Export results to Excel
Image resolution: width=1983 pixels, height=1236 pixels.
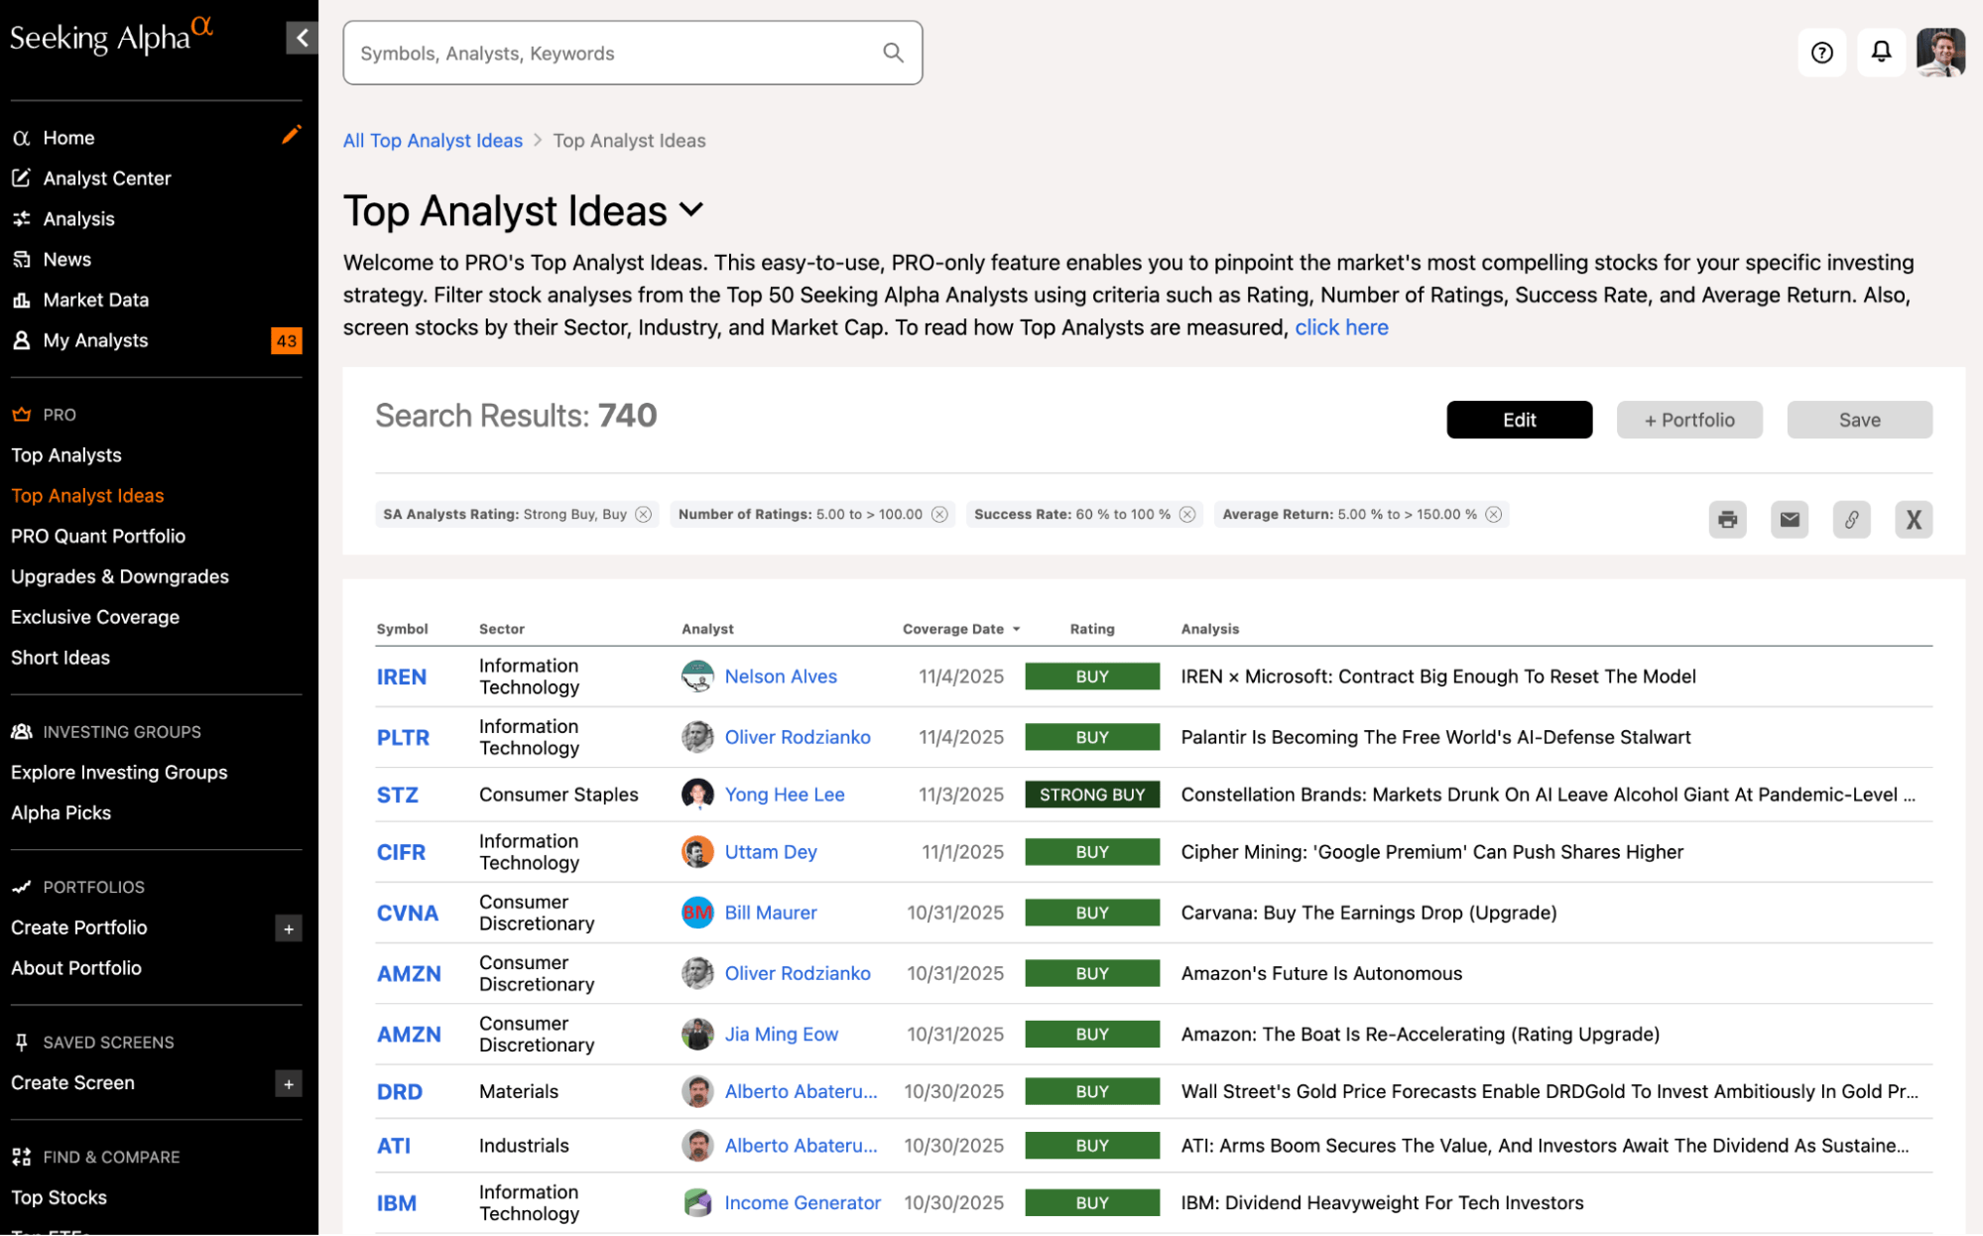click(1914, 519)
